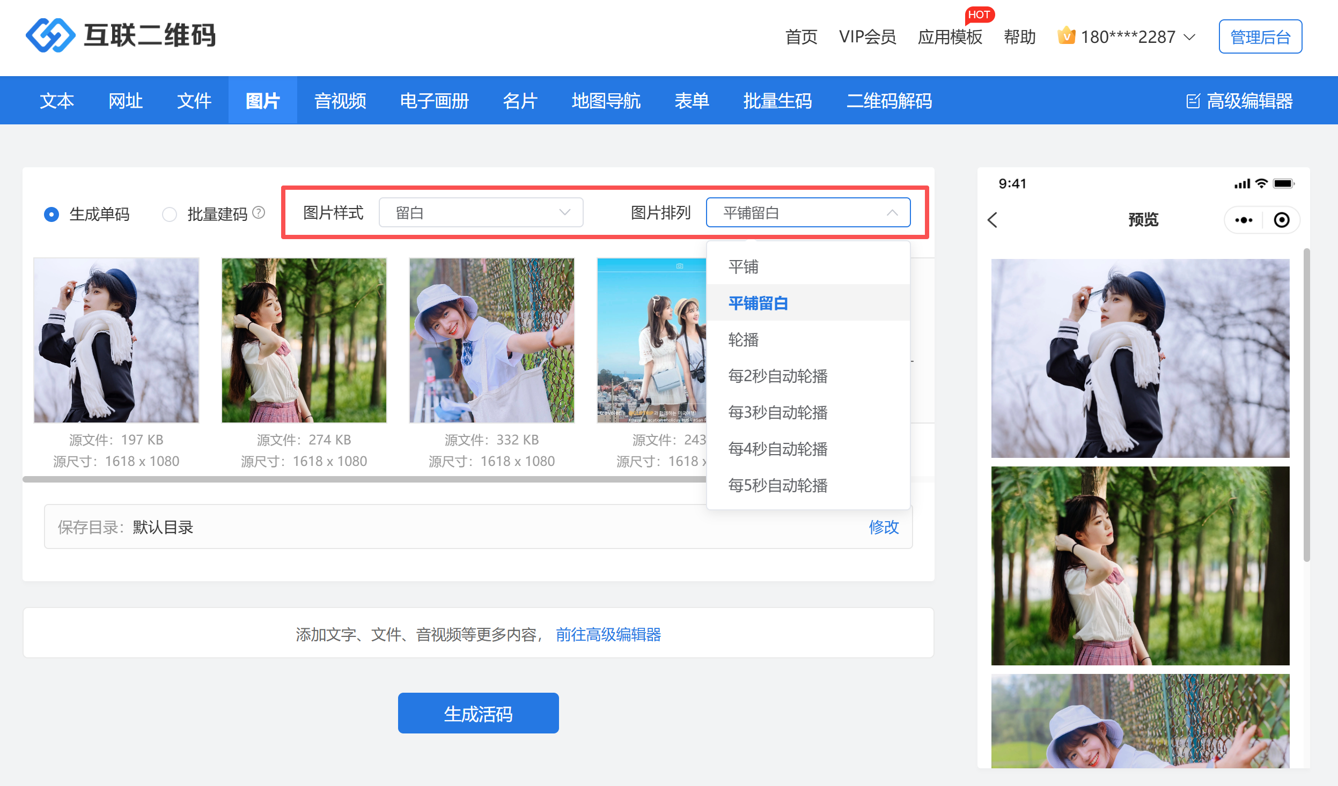Open the 二维码解码 tab
The width and height of the screenshot is (1338, 786).
[x=889, y=101]
